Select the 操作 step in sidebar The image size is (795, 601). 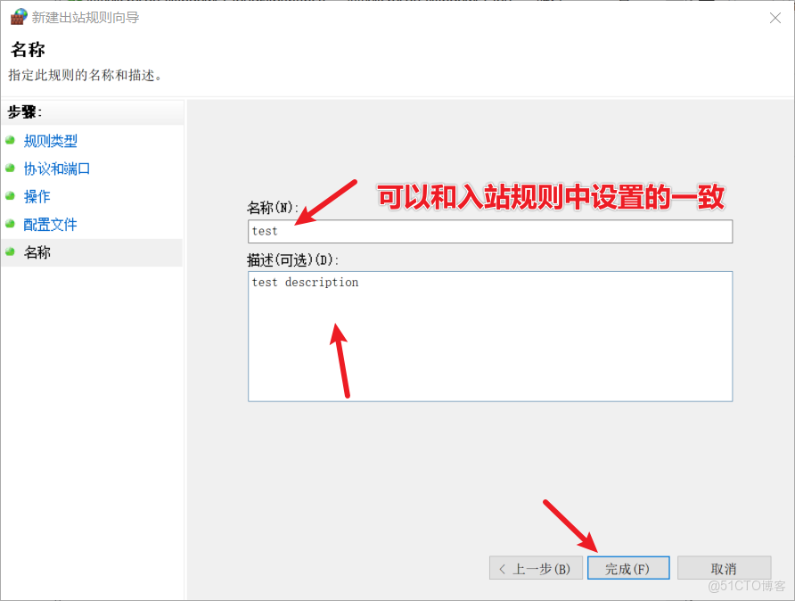[37, 196]
